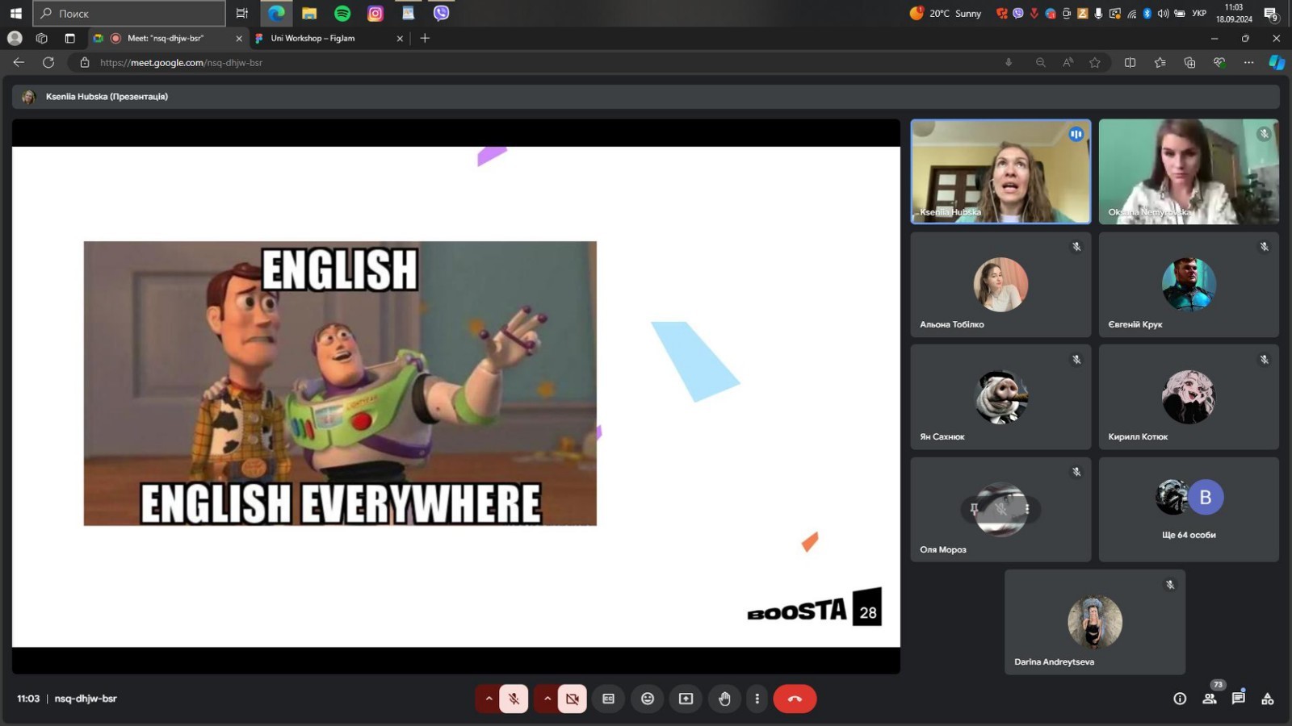
Task: Mute Оля Мороз via tile mic icon
Action: [1001, 509]
